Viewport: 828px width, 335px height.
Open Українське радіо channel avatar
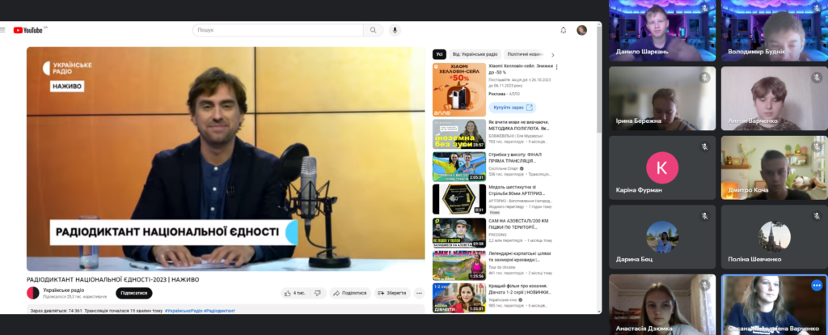(x=33, y=293)
